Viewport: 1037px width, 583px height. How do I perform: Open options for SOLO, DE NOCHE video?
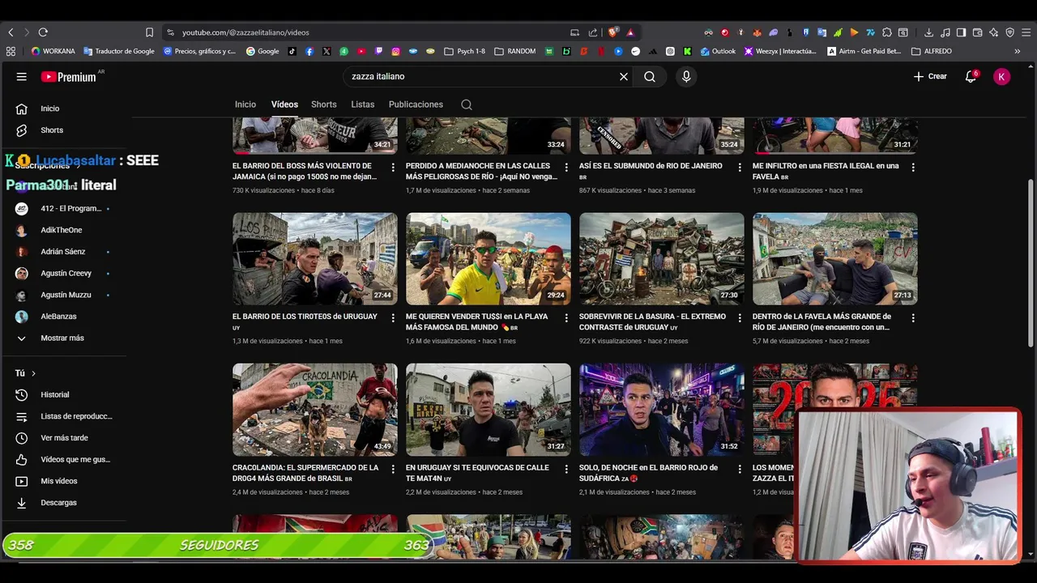[740, 469]
